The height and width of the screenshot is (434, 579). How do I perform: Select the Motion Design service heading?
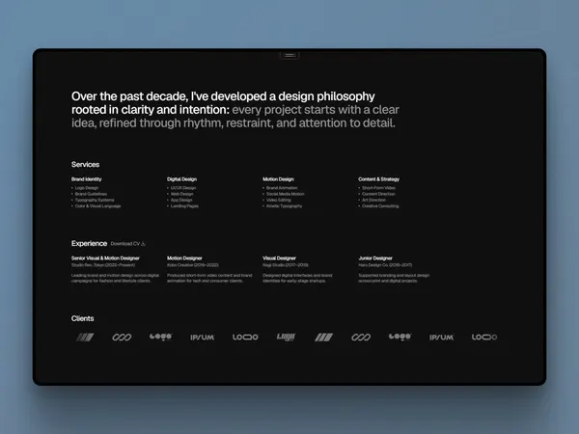point(278,179)
